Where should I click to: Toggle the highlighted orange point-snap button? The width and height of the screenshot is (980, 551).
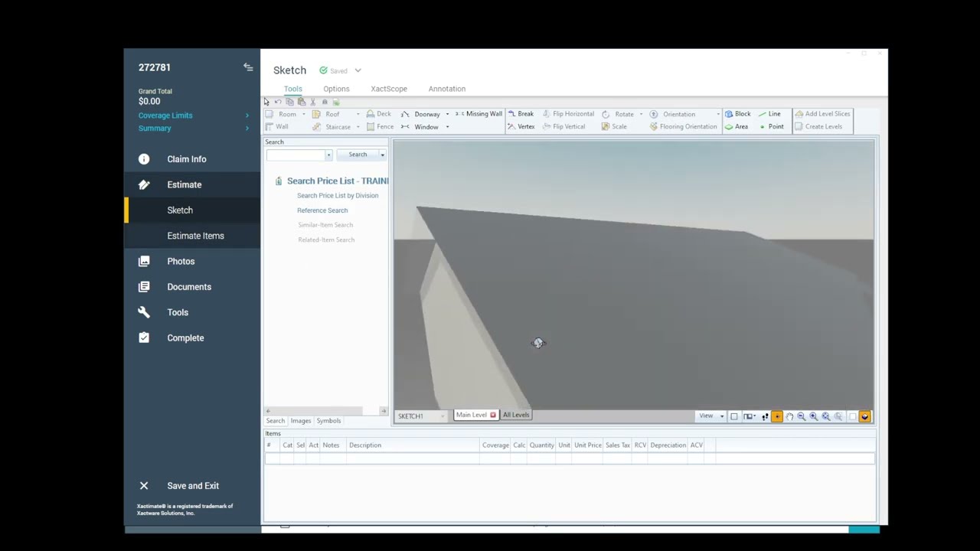[777, 416]
